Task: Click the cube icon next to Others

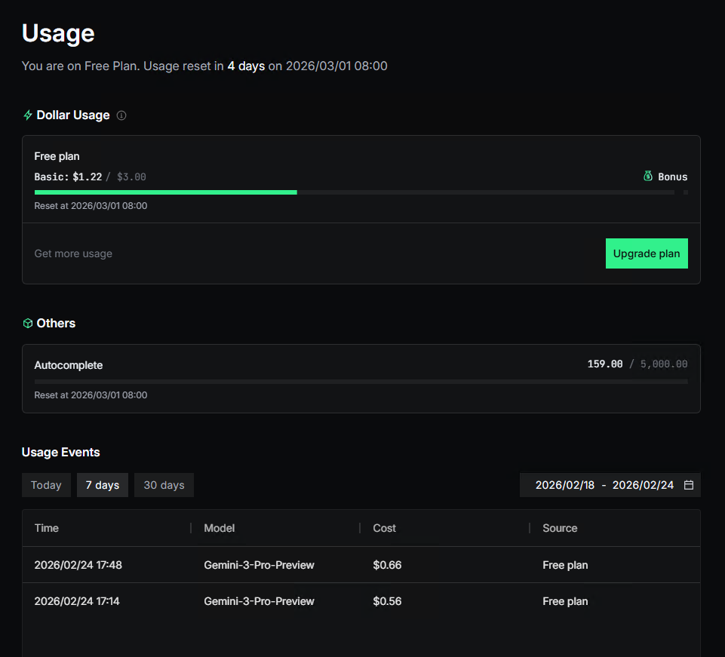Action: tap(28, 323)
